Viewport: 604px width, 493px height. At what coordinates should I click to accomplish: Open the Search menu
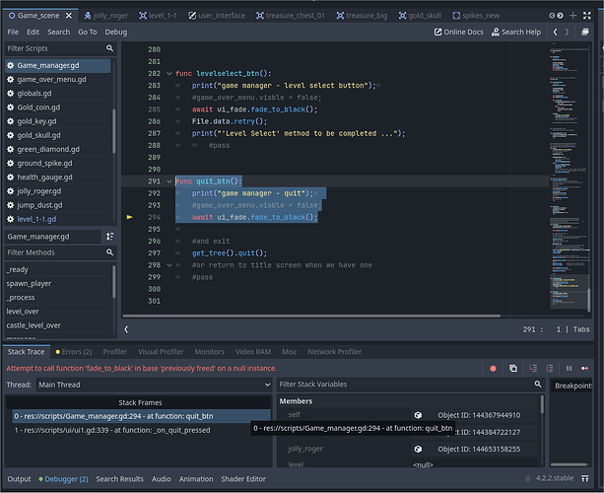(58, 32)
